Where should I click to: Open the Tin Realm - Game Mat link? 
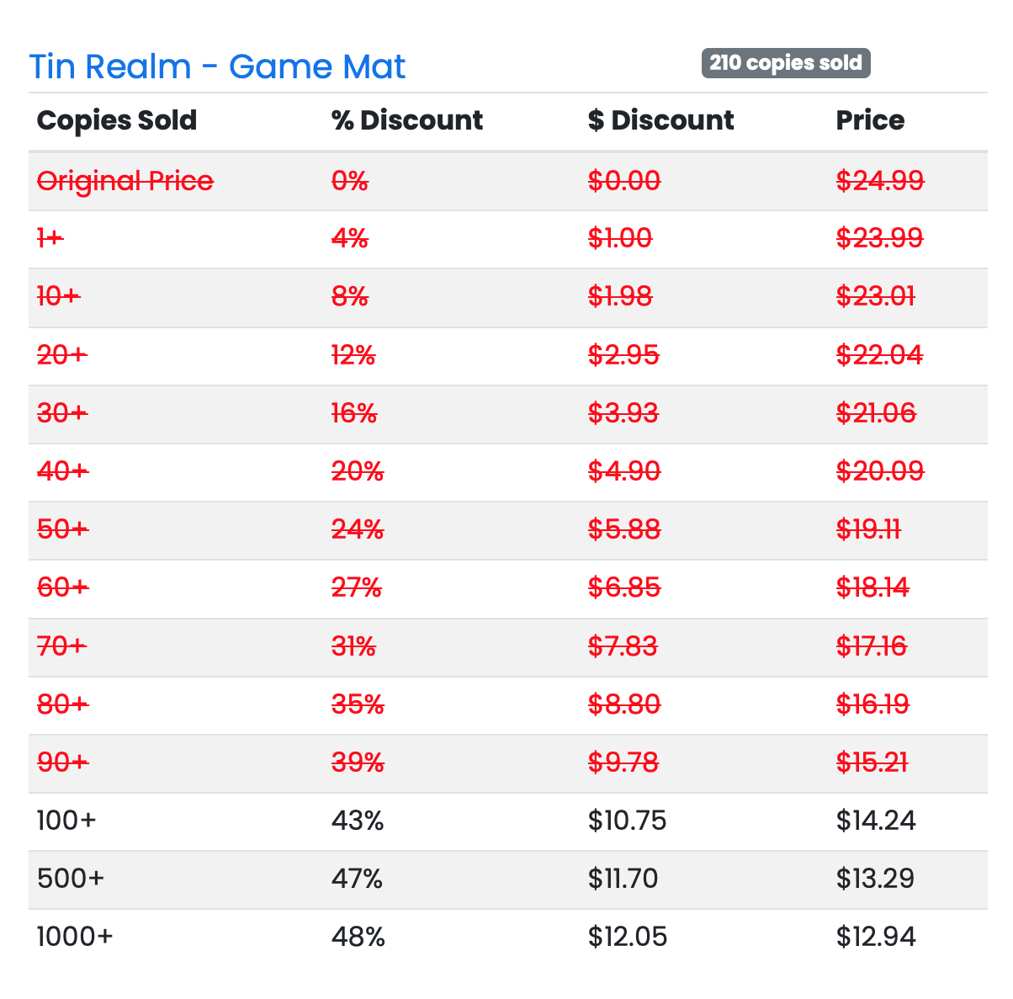[217, 66]
